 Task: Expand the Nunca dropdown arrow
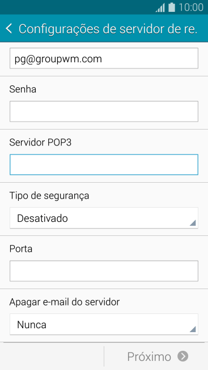(x=193, y=329)
